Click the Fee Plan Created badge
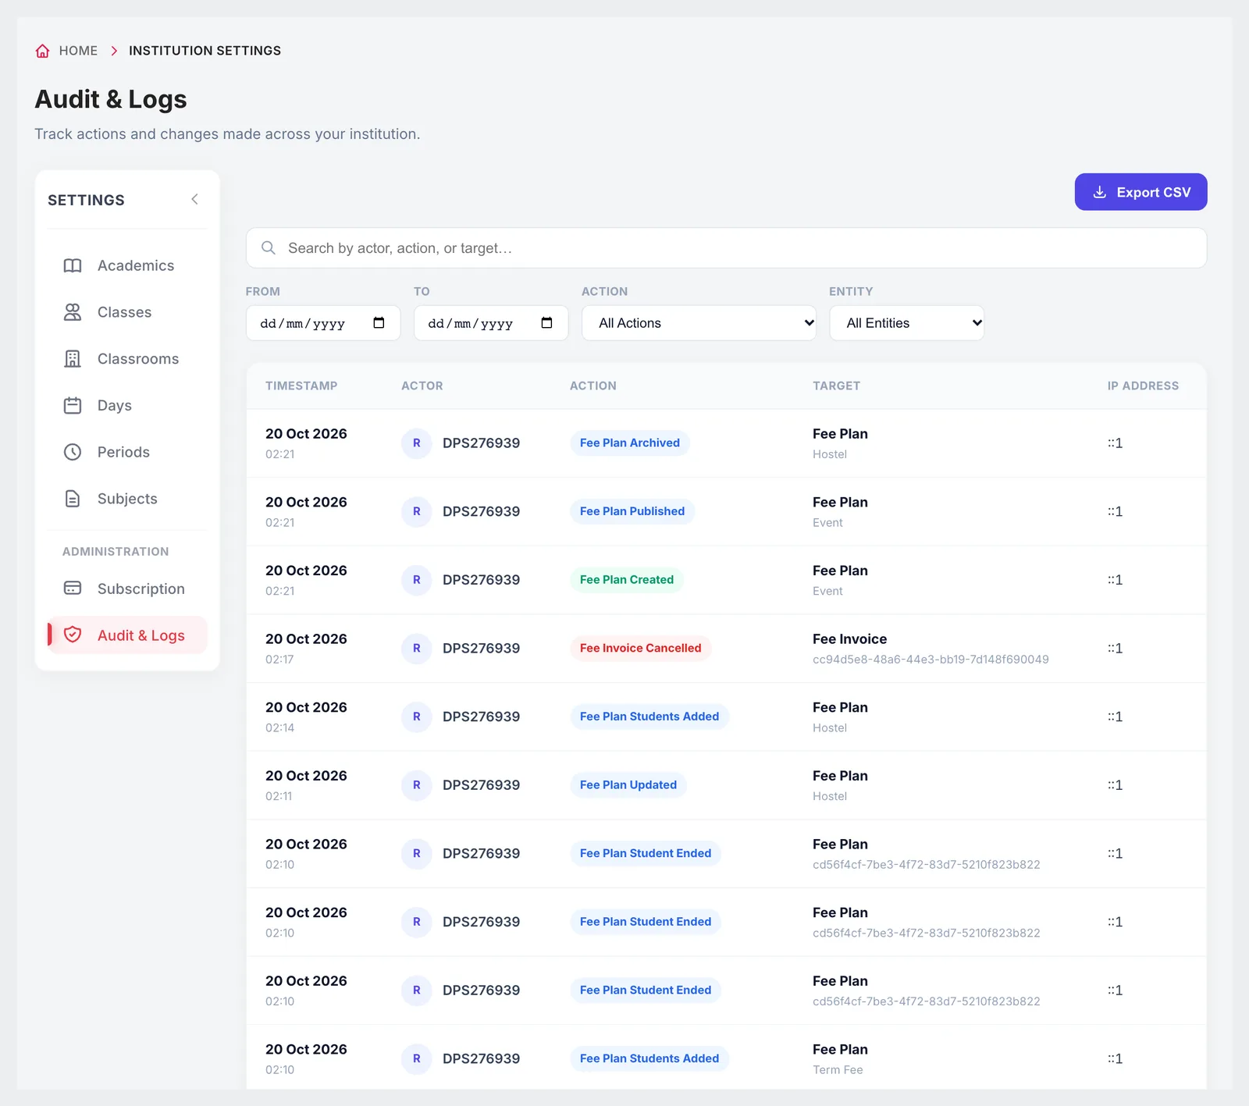Viewport: 1249px width, 1106px height. click(627, 580)
